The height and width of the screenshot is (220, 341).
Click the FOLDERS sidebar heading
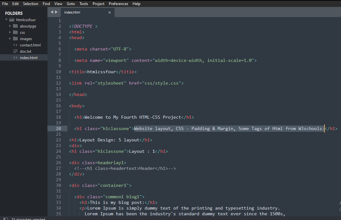[x=14, y=13]
